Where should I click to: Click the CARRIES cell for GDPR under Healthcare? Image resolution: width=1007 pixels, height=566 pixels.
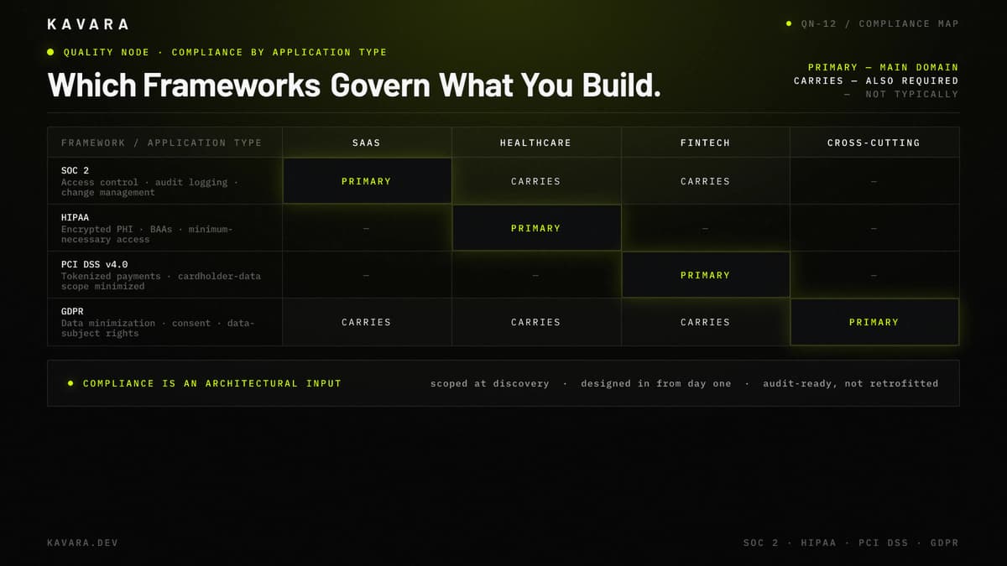pyautogui.click(x=536, y=322)
